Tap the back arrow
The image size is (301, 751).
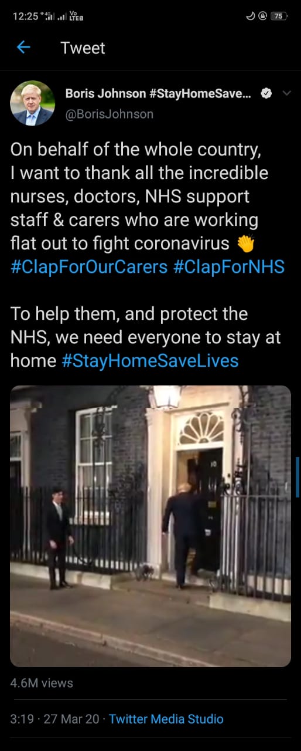point(23,47)
